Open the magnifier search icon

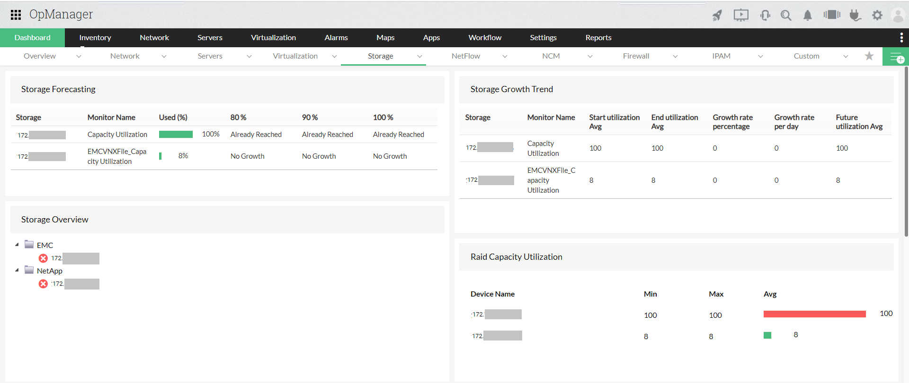(786, 15)
